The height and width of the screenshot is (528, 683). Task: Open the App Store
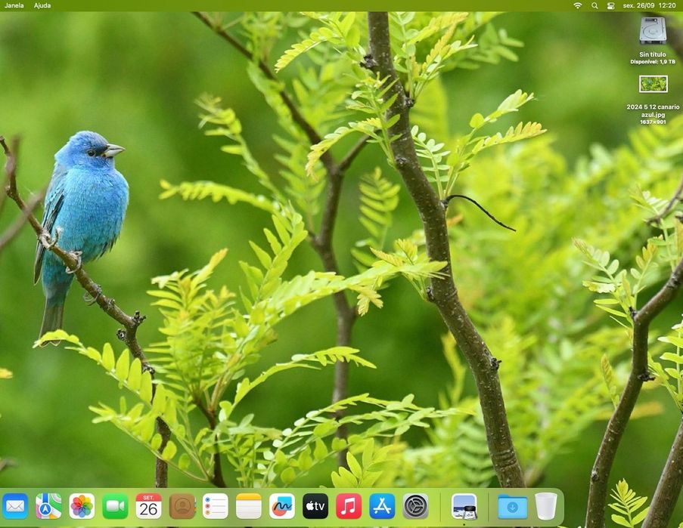(382, 506)
